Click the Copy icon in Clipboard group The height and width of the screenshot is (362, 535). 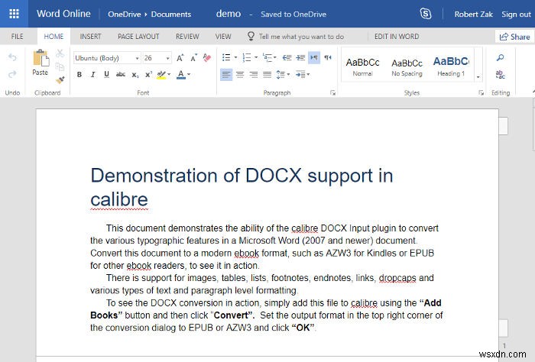click(x=60, y=66)
